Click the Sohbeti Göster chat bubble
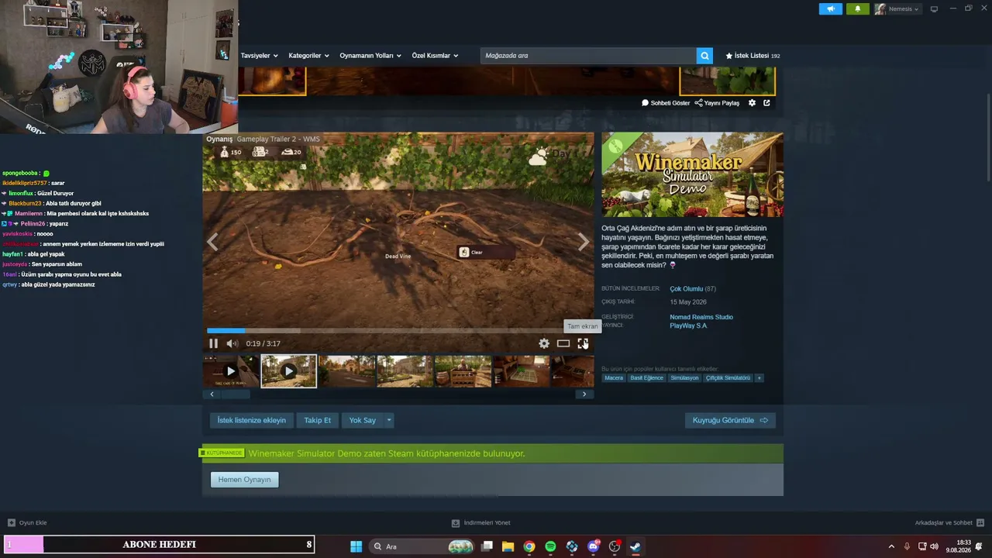Screen dimensions: 992x558 coord(666,103)
